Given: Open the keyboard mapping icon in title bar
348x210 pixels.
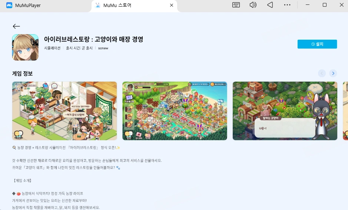Looking at the screenshot, I should [x=236, y=5].
